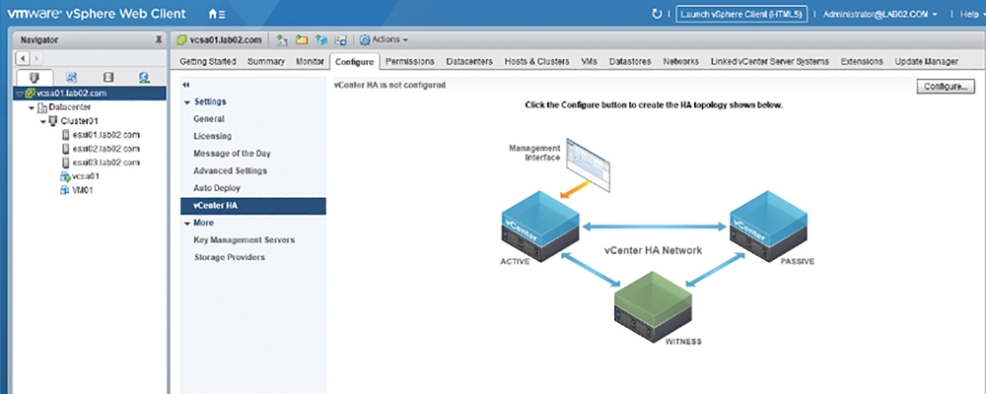
Task: Open the Hosts & Clusters tab
Action: pos(536,62)
